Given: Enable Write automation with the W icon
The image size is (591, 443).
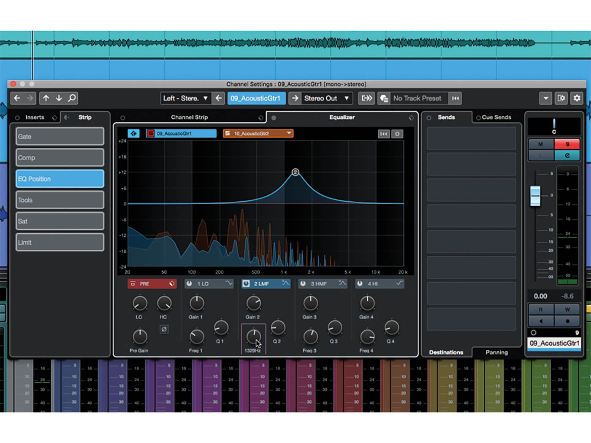Looking at the screenshot, I should tap(568, 309).
